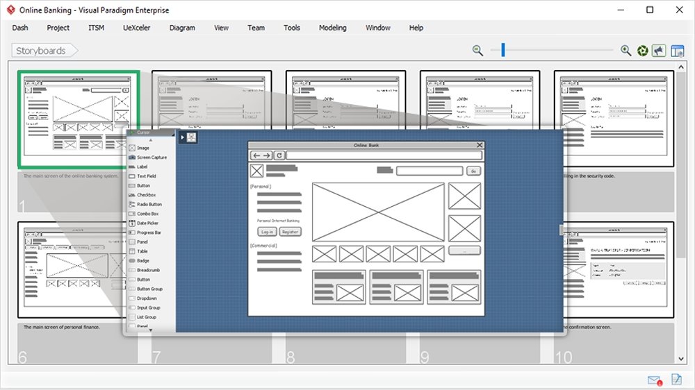This screenshot has height=390, width=695.
Task: Click the zoom out magnifier icon
Action: pos(477,51)
